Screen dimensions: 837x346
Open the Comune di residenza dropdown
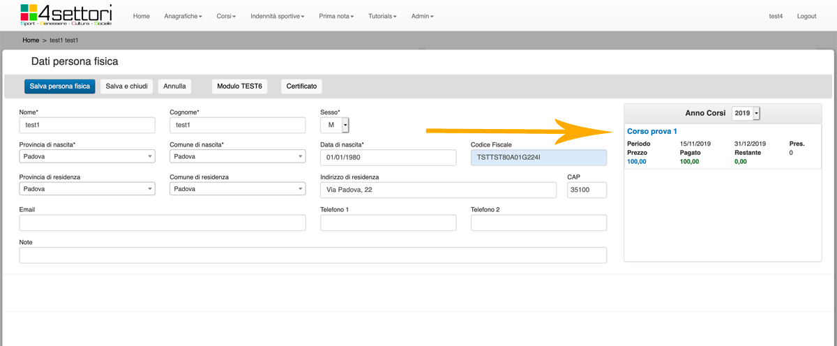tap(237, 189)
